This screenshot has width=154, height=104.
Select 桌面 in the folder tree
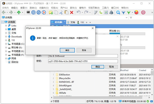pyautogui.click(x=14, y=29)
